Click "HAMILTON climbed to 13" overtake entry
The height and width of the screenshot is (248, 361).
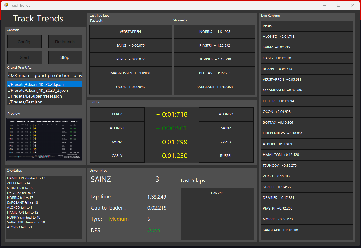point(26,178)
